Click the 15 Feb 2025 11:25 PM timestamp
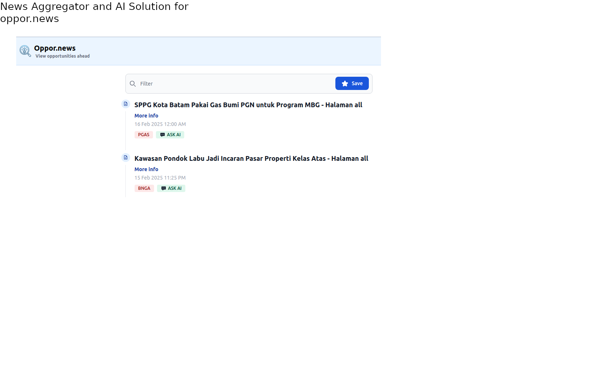The width and height of the screenshot is (595, 376). click(x=160, y=178)
